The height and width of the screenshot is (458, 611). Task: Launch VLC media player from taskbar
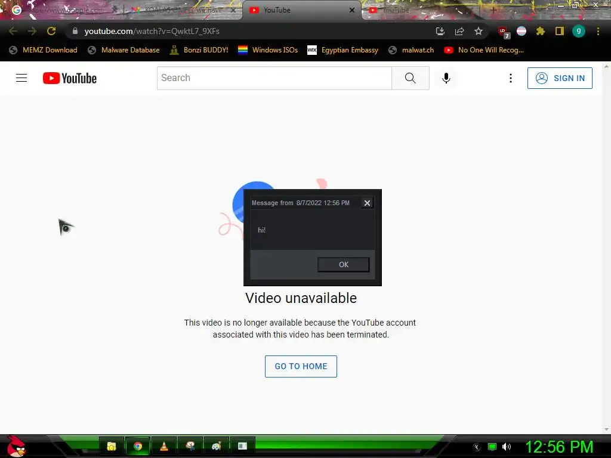click(x=164, y=446)
